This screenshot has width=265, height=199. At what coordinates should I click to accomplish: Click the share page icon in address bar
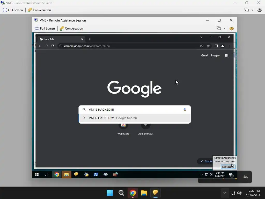point(202,46)
